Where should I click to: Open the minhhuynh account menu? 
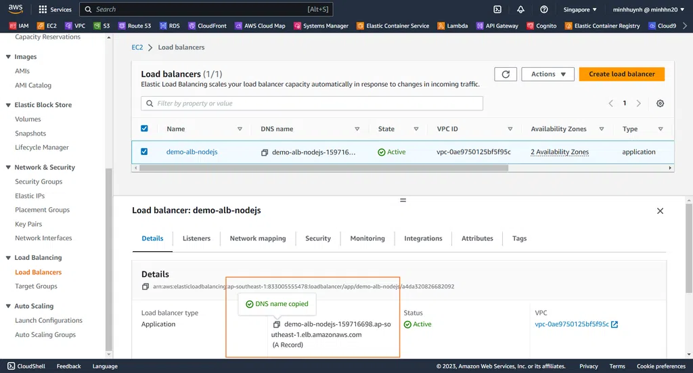648,9
